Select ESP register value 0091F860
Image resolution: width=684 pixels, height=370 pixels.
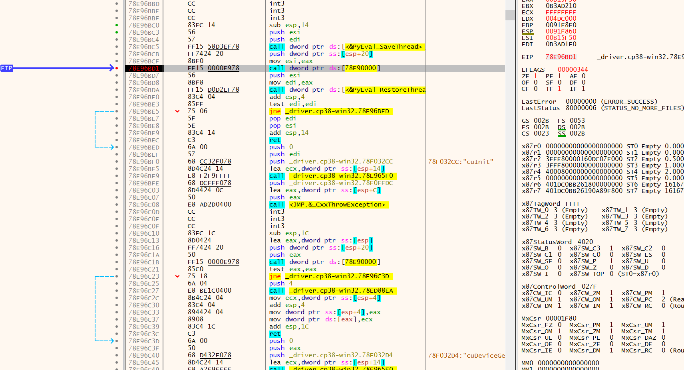coord(561,31)
